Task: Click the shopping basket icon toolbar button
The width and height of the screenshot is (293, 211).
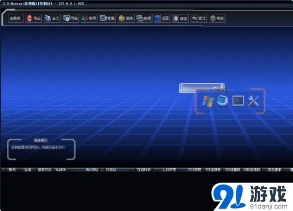Action: click(126, 18)
